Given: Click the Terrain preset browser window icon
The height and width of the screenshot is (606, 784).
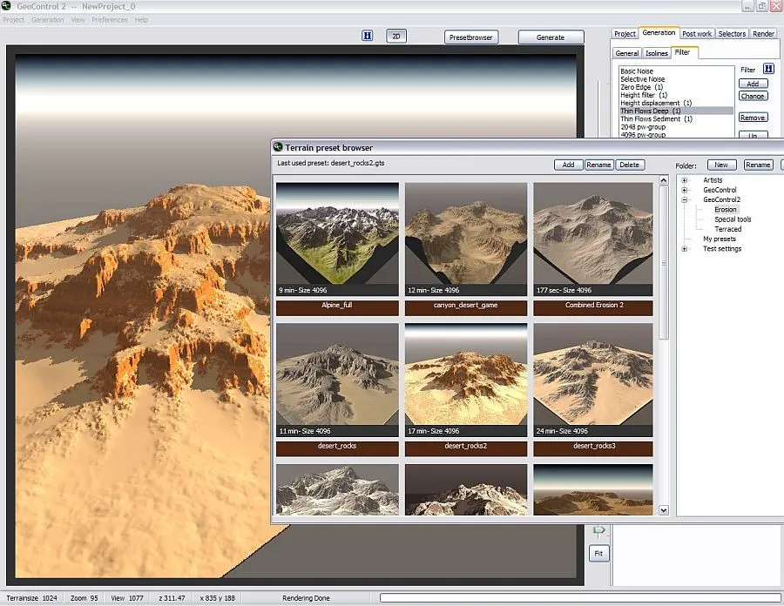Looking at the screenshot, I should click(279, 147).
